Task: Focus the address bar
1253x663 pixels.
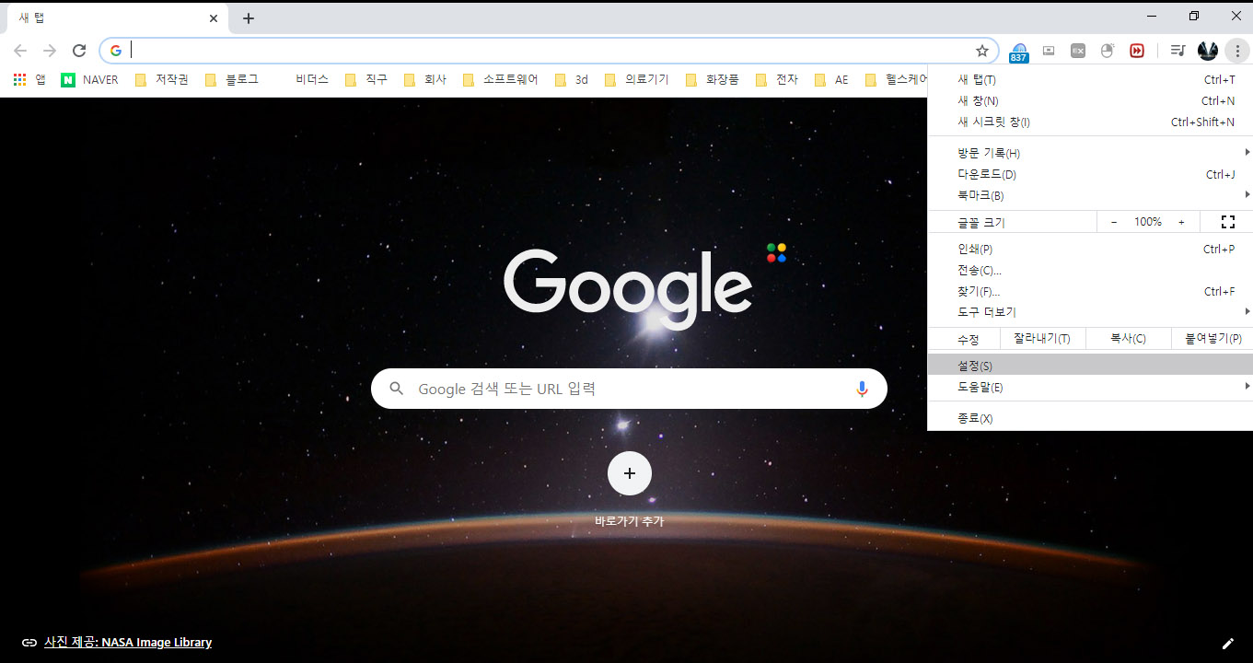Action: [x=550, y=51]
